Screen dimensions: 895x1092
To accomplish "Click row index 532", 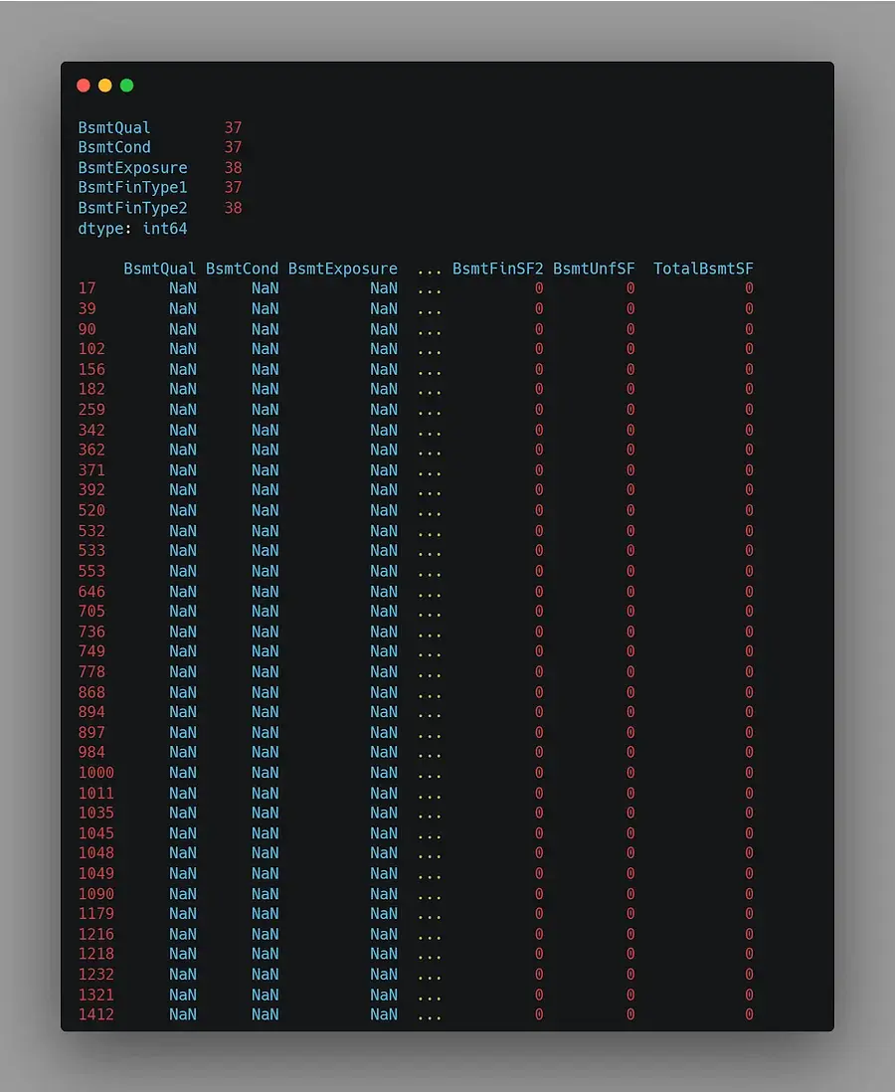I will pyautogui.click(x=91, y=531).
